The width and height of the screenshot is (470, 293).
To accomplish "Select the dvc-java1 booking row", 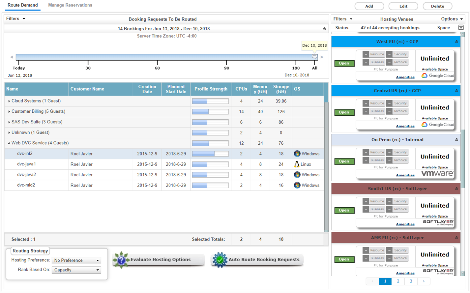I will coord(164,164).
